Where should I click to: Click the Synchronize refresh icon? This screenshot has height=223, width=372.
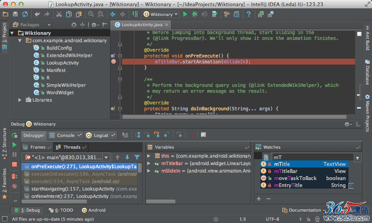(25, 14)
